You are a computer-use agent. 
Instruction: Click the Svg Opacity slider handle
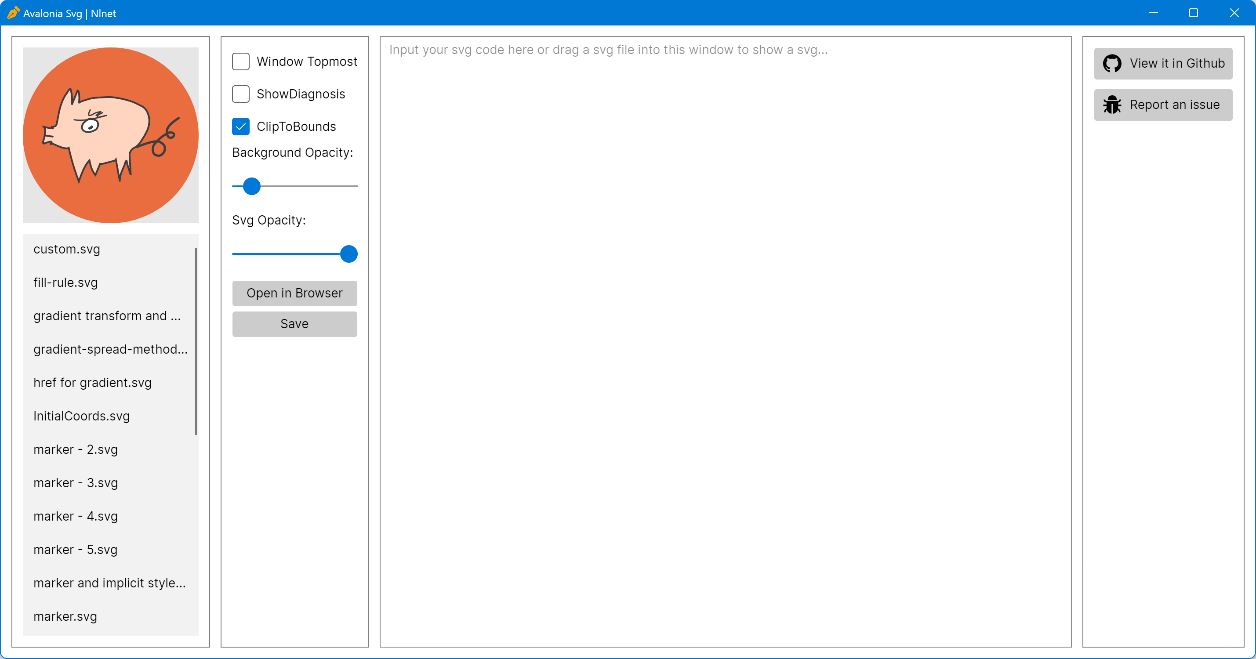click(x=348, y=254)
